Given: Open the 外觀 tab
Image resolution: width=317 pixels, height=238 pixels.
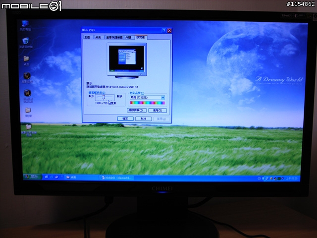Looking at the screenshot, I should pyautogui.click(x=128, y=38).
